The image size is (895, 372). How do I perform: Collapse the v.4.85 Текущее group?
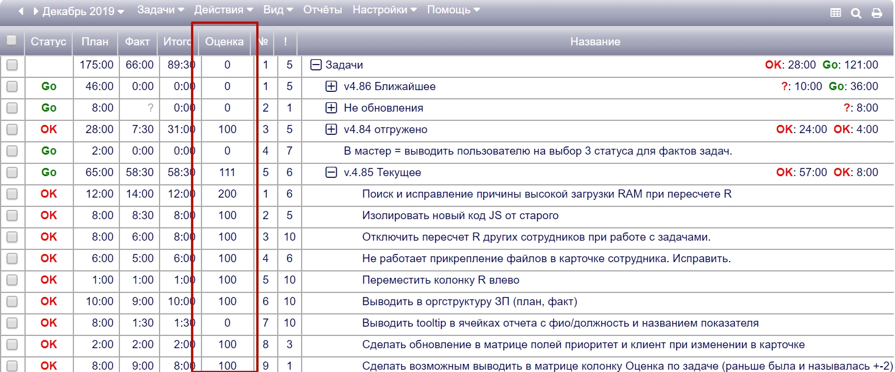[331, 173]
